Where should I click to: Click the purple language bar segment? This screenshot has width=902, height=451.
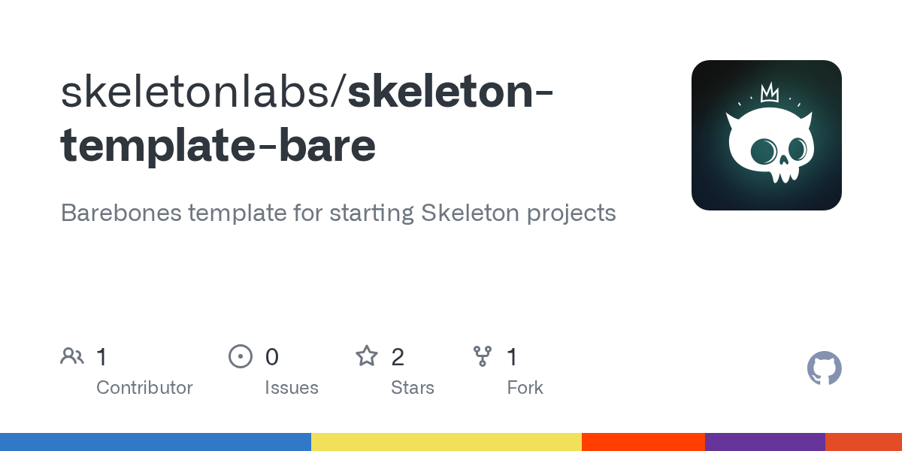click(x=765, y=442)
